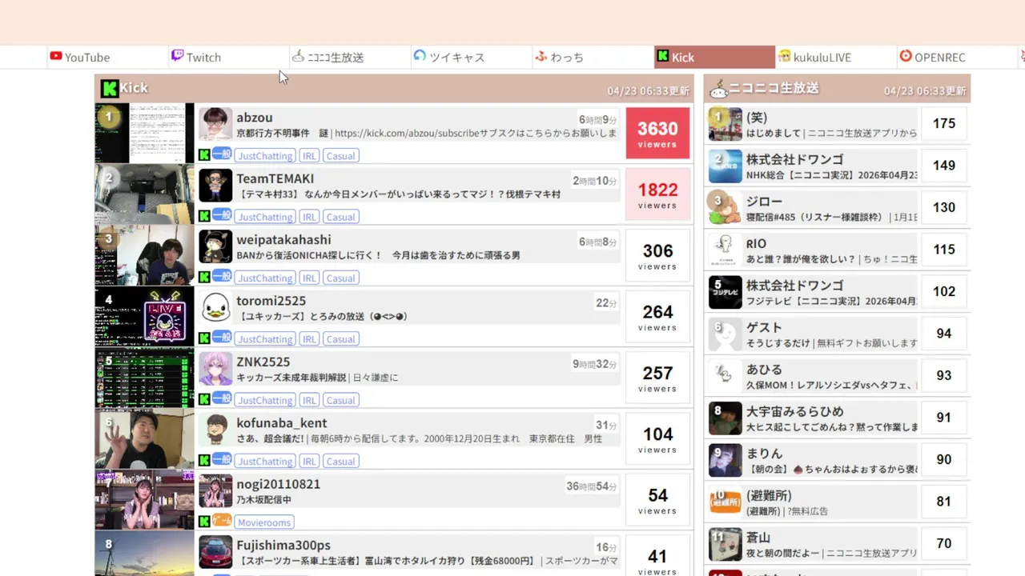Click the orange (避難所) channel icon
This screenshot has height=576, width=1025.
[x=726, y=502]
